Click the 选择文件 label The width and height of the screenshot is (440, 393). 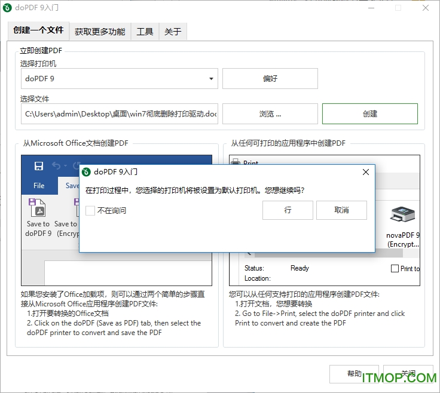35,99
